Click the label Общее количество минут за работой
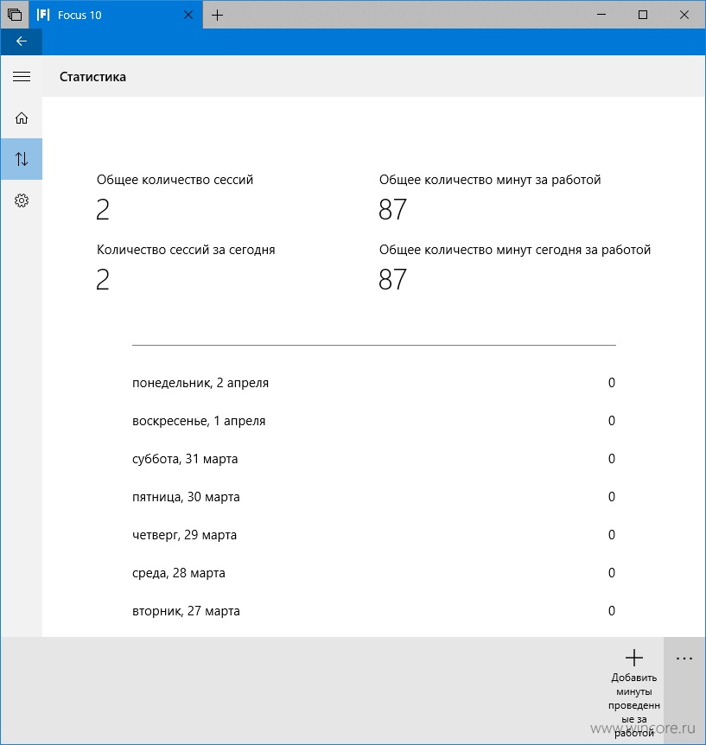Image resolution: width=706 pixels, height=745 pixels. 490,180
